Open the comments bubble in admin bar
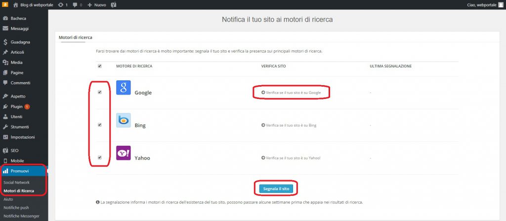This screenshot has height=221, width=506. [75, 5]
